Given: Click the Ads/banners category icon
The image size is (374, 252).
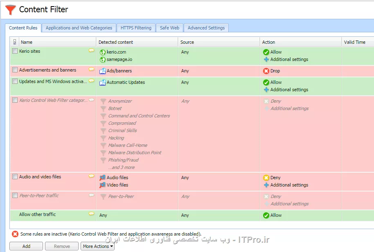Looking at the screenshot, I should 103,71.
